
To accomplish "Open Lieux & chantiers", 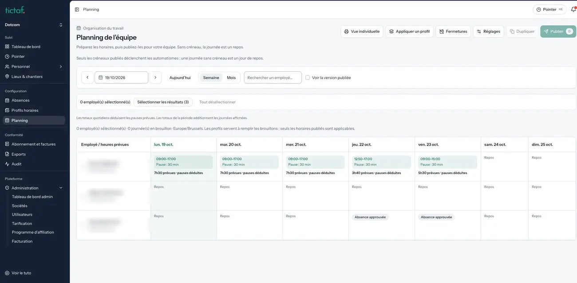I will pos(35,77).
